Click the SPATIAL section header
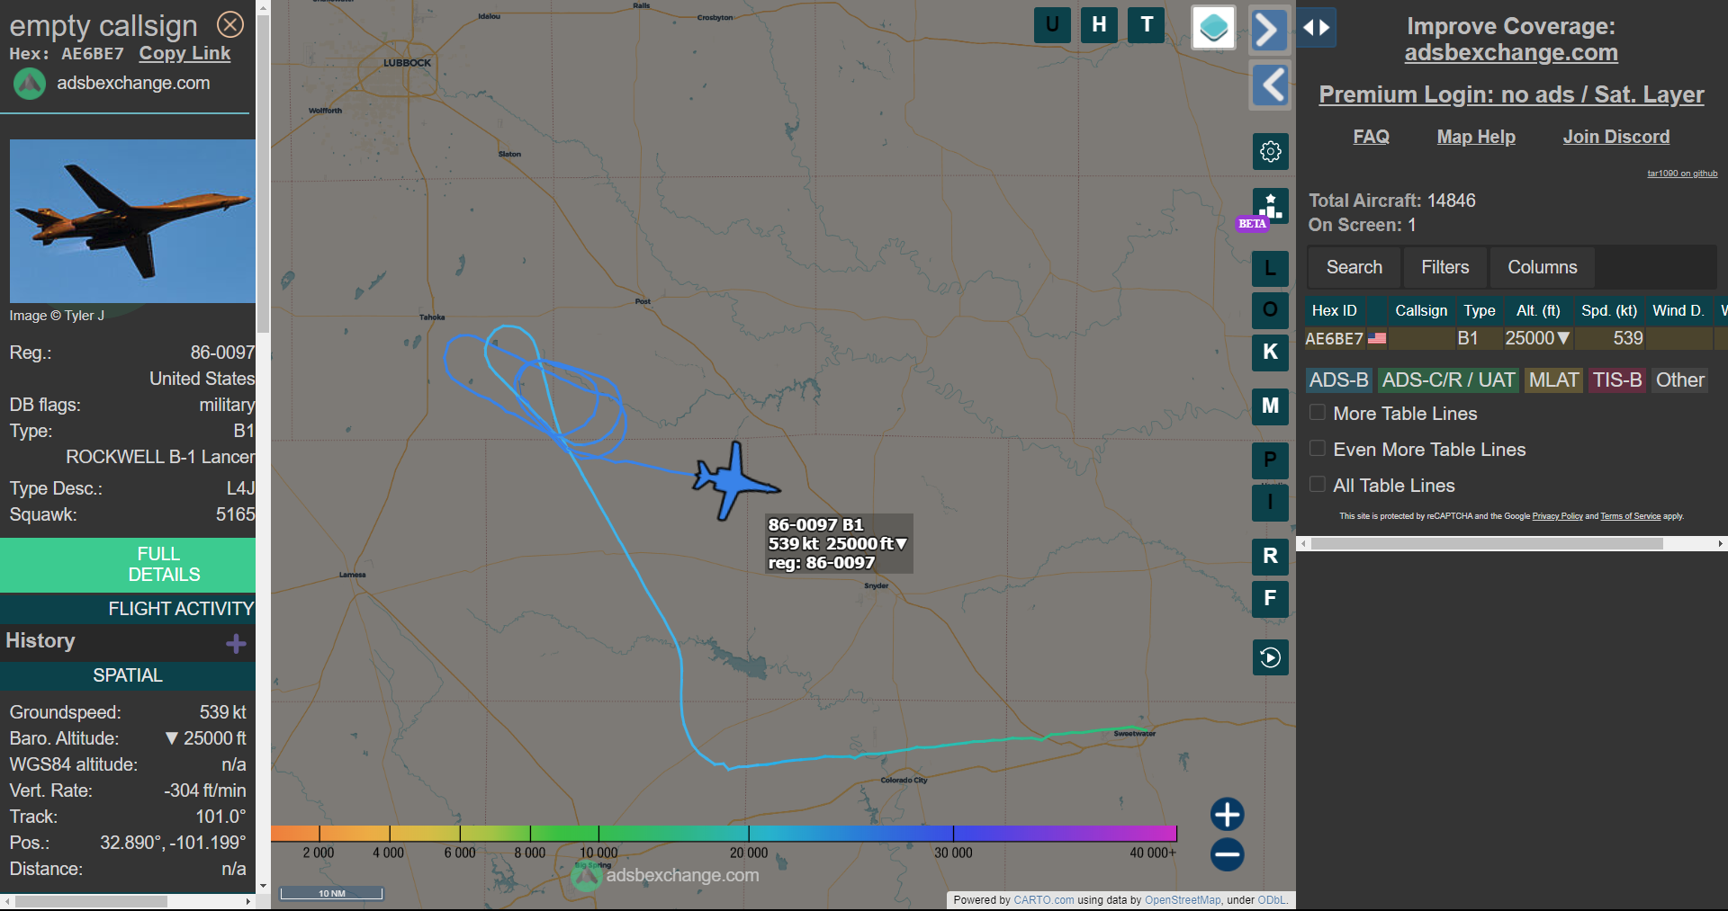 [128, 675]
